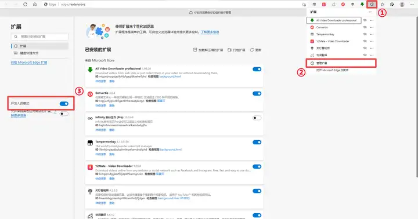This screenshot has height=219, width=418.
Task: Open the browser Settings and more ellipsis menu
Action: pos(412,4)
